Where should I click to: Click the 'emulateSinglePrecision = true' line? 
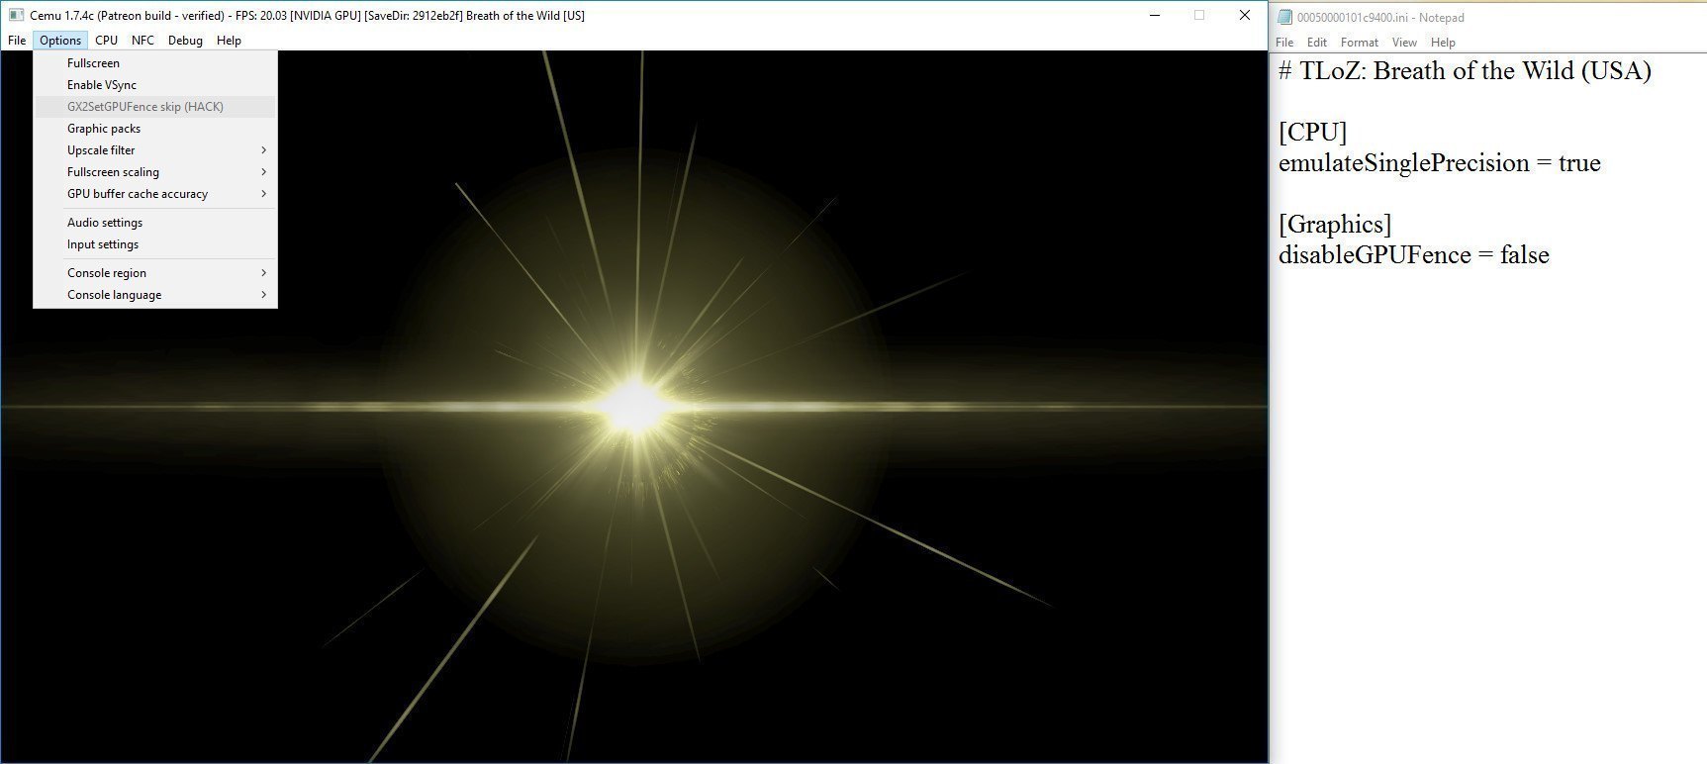point(1439,163)
